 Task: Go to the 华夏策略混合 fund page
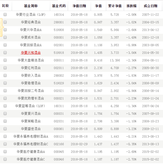coord(31,121)
